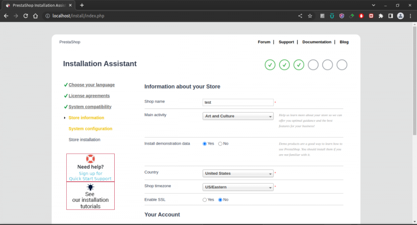Bookmark page with the star icon
Screen dimensions: 417x225
[x=310, y=16]
